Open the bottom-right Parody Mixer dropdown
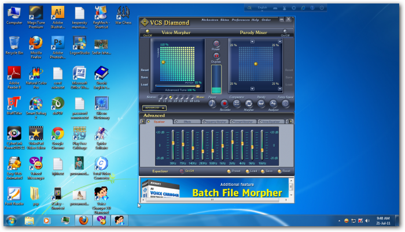Viewport: 405px width, 232px height. coord(279,89)
